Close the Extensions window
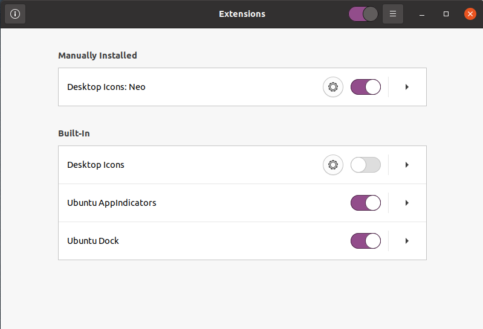483x329 pixels. (x=470, y=14)
